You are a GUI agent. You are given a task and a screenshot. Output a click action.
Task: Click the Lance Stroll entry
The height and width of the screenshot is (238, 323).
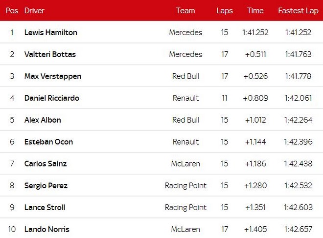pos(45,207)
